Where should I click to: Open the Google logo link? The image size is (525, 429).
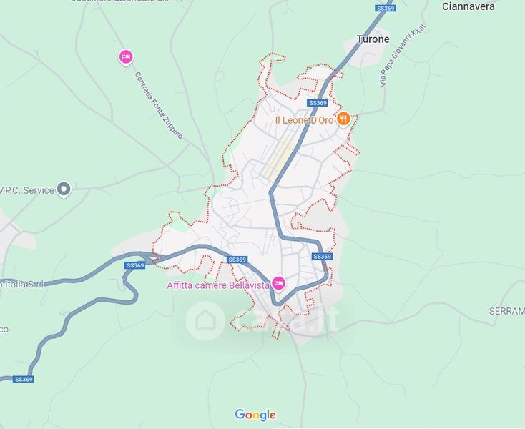tap(255, 415)
